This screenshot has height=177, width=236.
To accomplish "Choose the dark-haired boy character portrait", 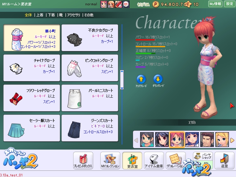I will [x=147, y=139].
